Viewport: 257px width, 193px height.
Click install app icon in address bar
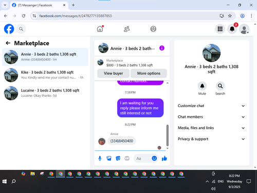point(222,16)
